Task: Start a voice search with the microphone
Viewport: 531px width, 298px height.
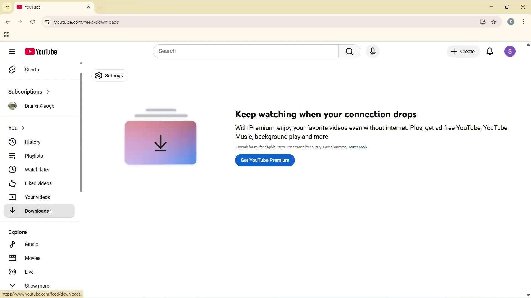Action: tap(373, 51)
